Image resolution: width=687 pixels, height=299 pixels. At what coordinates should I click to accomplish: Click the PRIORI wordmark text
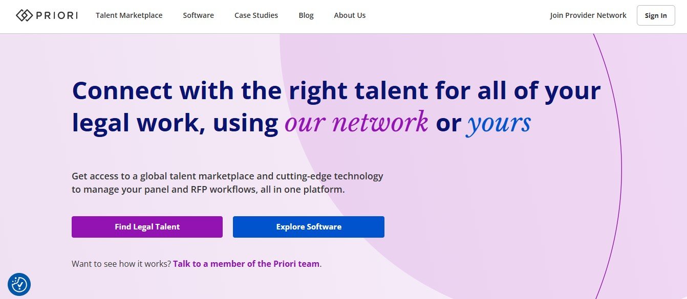click(x=57, y=15)
